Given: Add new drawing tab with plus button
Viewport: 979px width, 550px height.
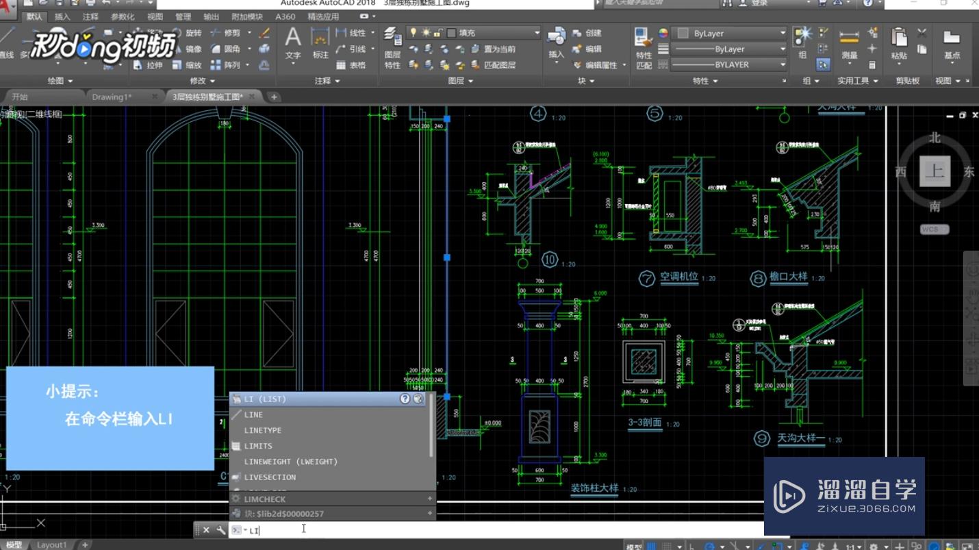Looking at the screenshot, I should pos(274,97).
